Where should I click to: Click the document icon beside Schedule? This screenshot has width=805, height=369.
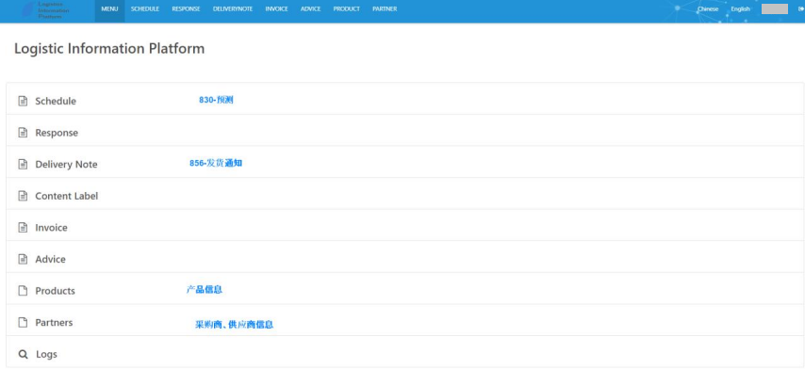pyautogui.click(x=23, y=101)
